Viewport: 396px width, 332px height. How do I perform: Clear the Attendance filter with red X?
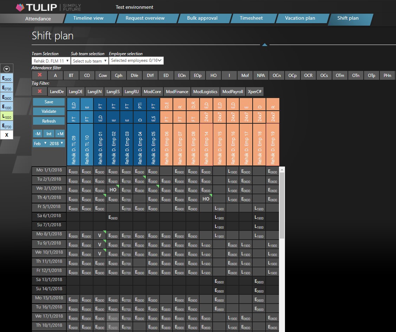click(x=39, y=75)
